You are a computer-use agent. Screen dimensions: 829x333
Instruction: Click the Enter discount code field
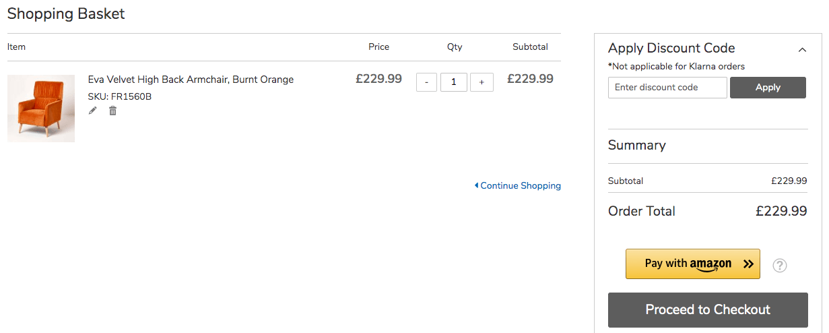pyautogui.click(x=667, y=88)
